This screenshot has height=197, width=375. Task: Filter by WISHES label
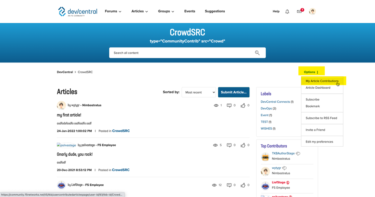[x=266, y=129]
